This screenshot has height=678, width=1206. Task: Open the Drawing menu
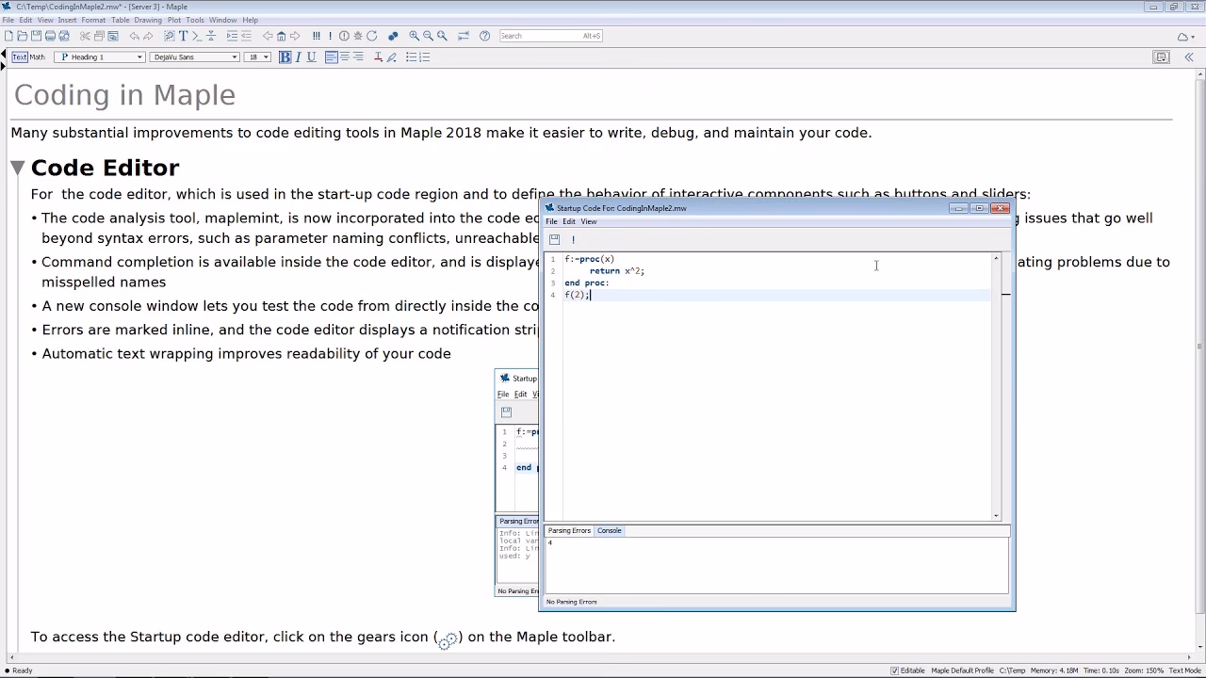tap(148, 20)
